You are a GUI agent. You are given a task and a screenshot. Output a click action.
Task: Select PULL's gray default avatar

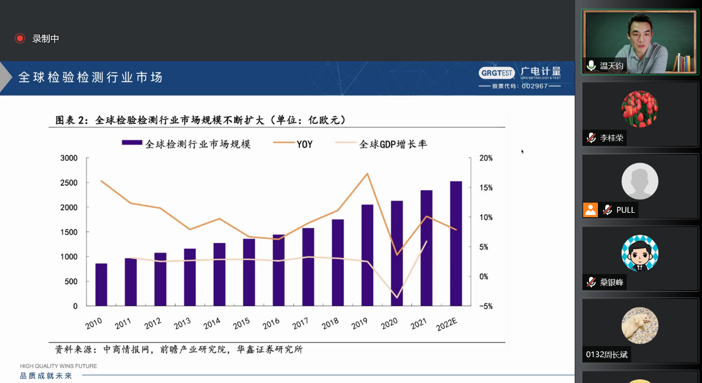click(639, 181)
